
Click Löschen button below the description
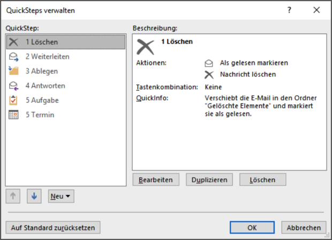pyautogui.click(x=263, y=179)
